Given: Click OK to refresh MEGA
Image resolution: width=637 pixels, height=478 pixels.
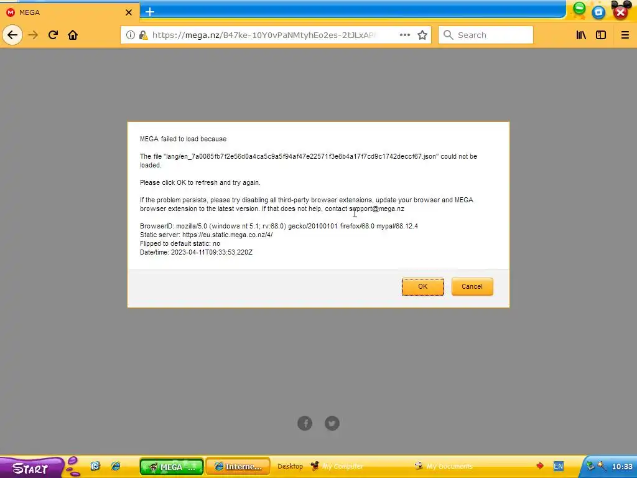Looking at the screenshot, I should pos(422,286).
